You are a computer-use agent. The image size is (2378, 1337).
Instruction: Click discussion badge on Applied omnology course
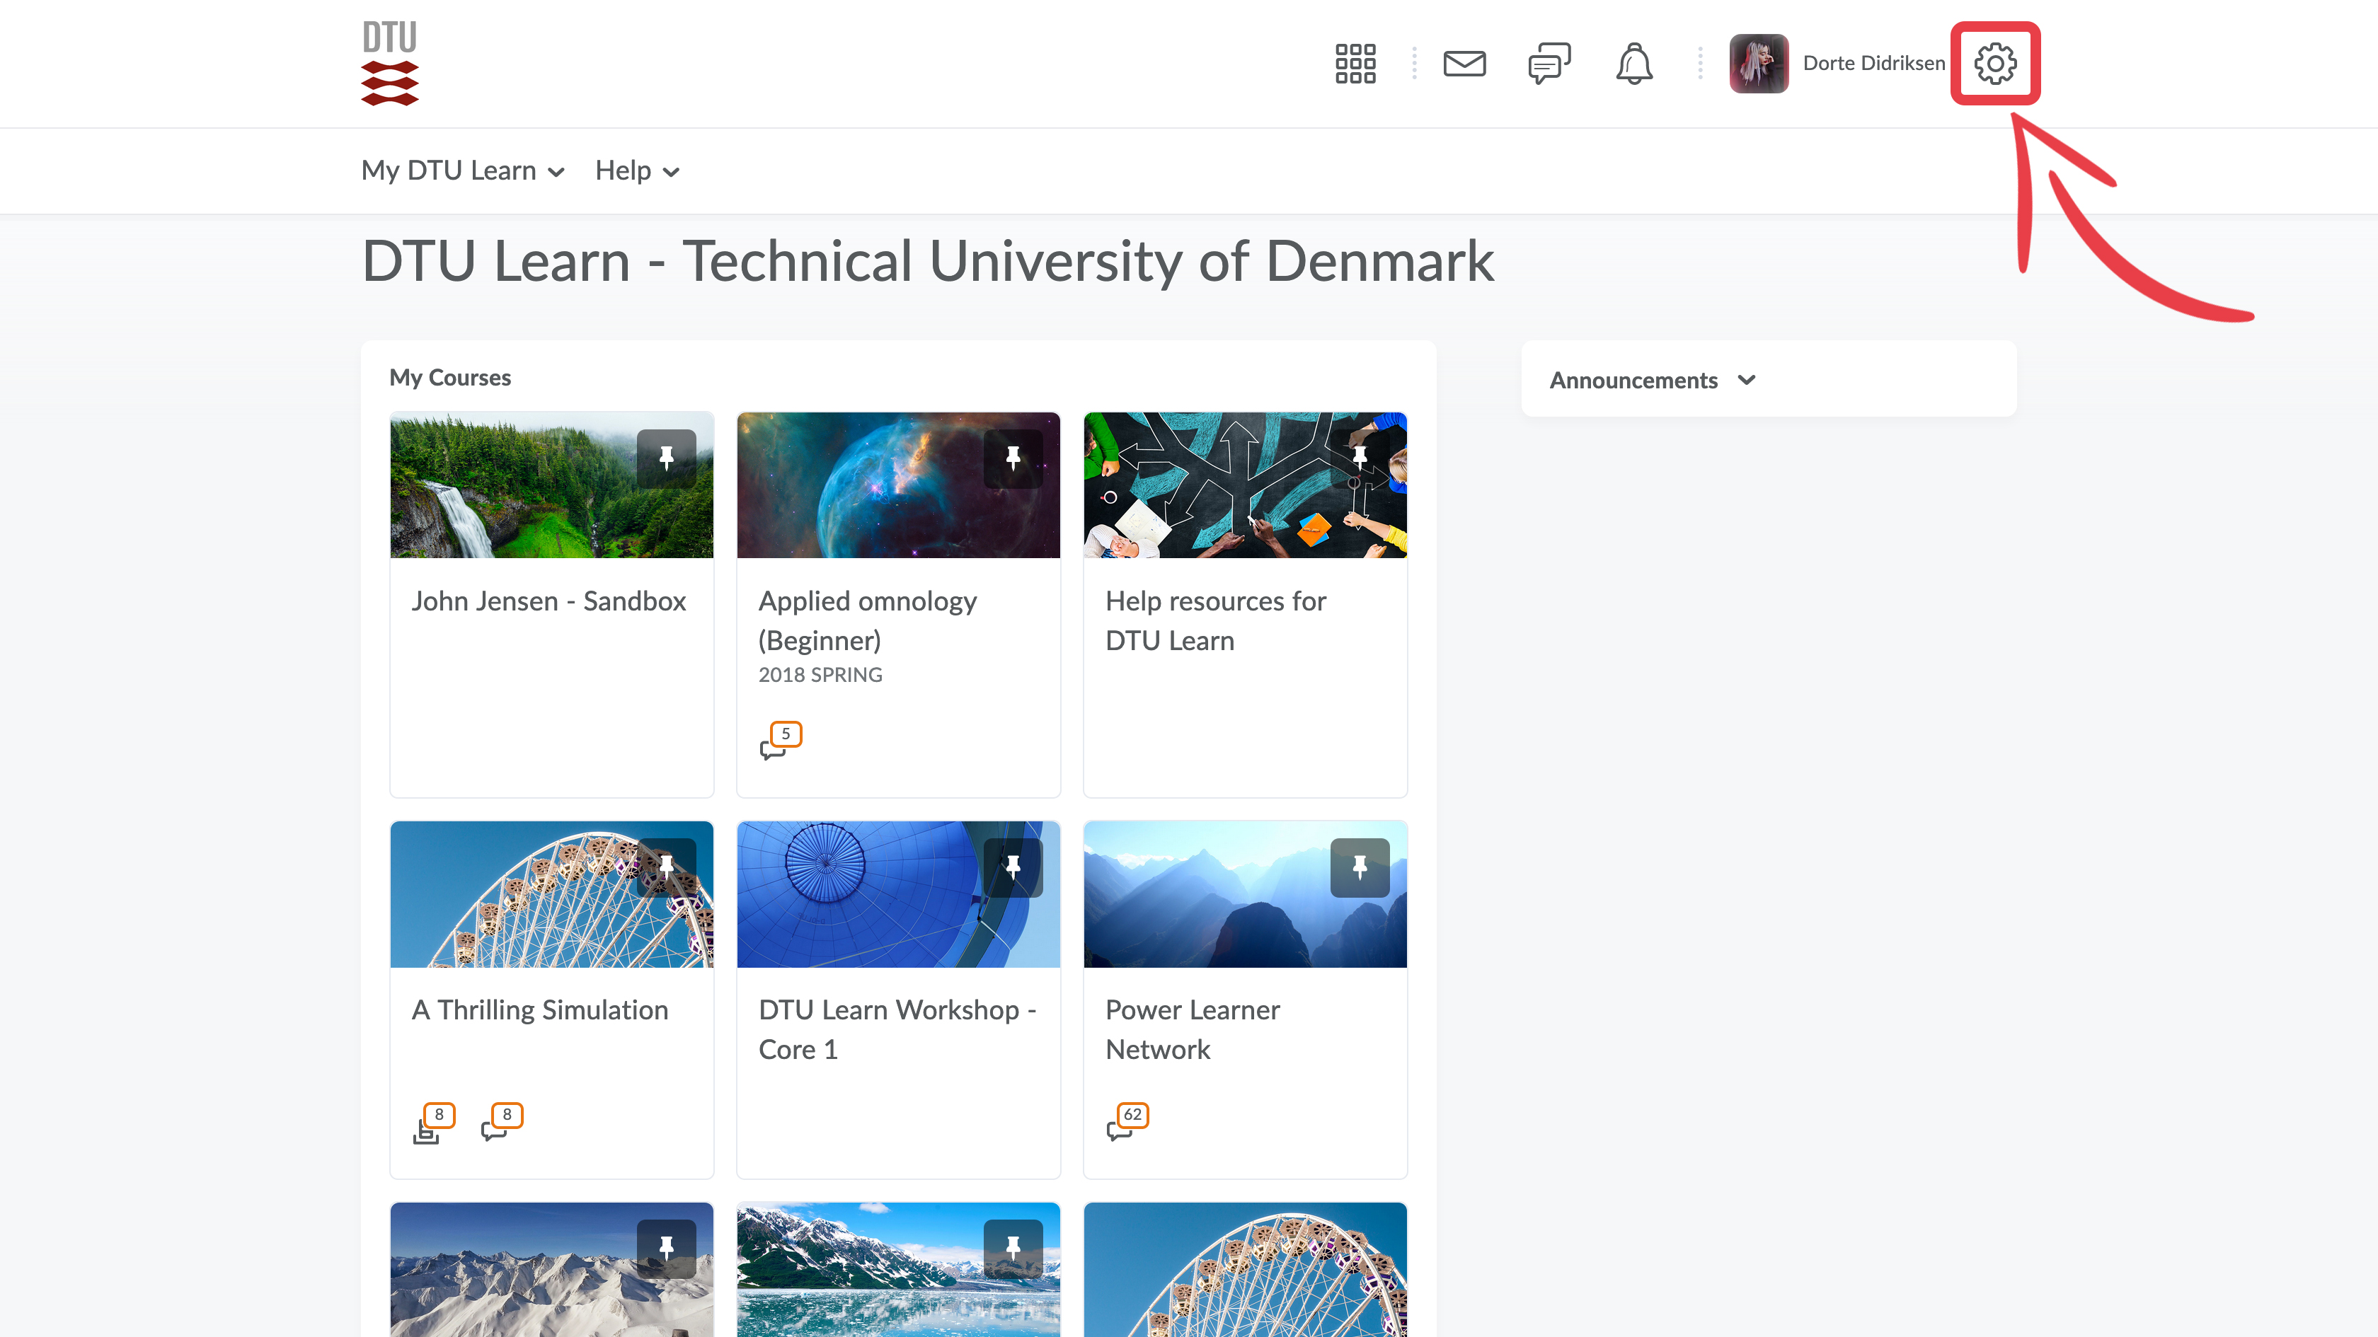[x=780, y=741]
